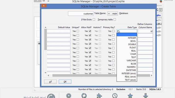Pick REAL from the dropdown list
This screenshot has width=175, height=98.
tap(127, 51)
